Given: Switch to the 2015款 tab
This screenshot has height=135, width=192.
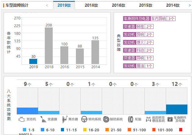Looking at the screenshot, I should [146, 5].
